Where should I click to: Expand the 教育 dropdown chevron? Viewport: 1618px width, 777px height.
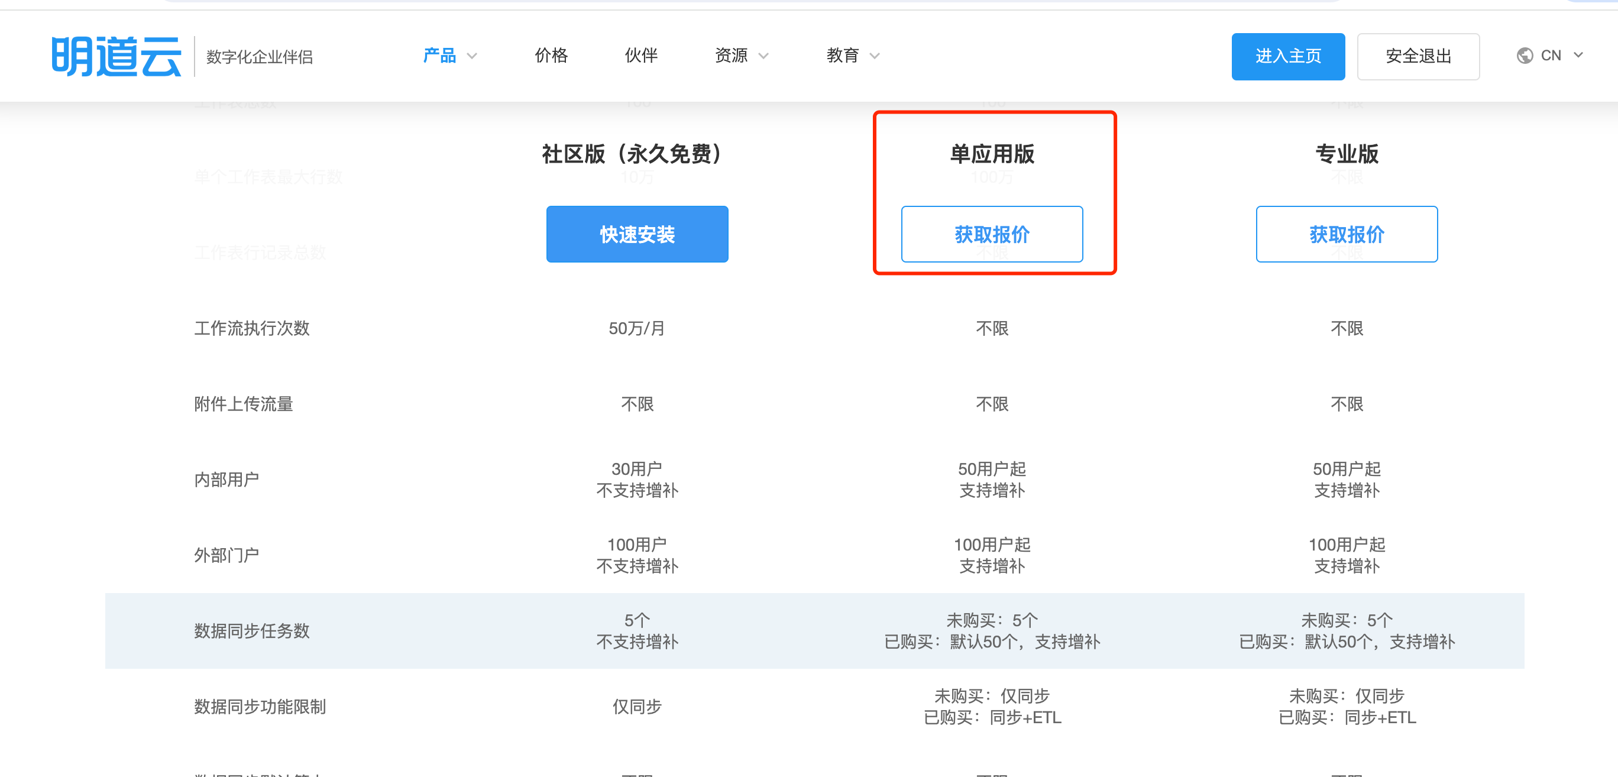coord(874,56)
